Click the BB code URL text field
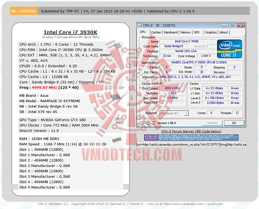Image resolution: width=259 pixels, height=209 pixels. tap(191, 144)
